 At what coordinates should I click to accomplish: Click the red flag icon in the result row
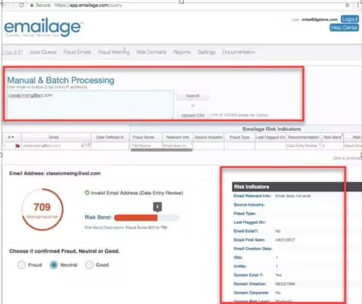(17, 146)
